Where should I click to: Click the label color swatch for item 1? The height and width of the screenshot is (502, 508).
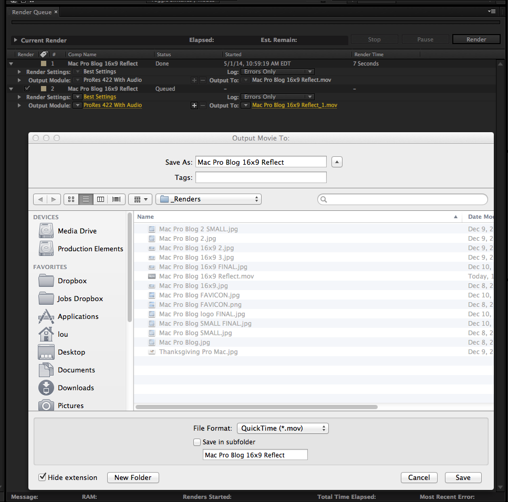click(x=44, y=63)
